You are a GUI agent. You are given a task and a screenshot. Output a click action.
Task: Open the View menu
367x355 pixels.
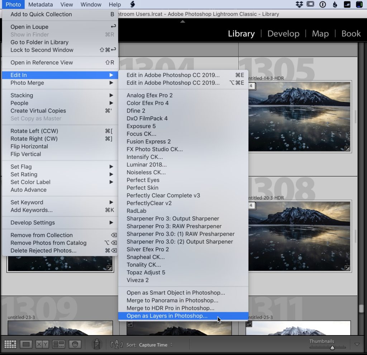tap(66, 4)
